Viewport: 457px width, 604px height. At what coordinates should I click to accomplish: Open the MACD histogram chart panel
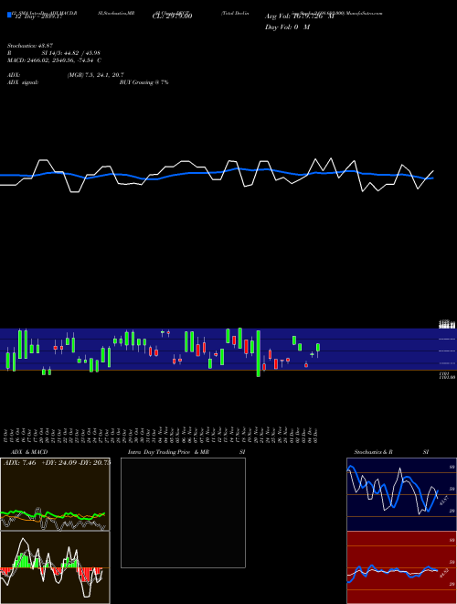coord(55,567)
